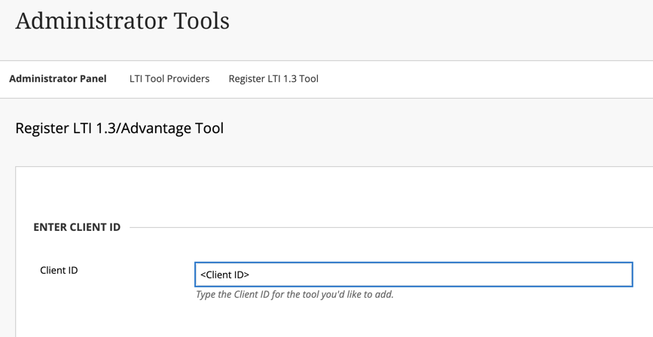The height and width of the screenshot is (337, 653).
Task: Open the Administrator Panel breadcrumb
Action: pos(58,78)
